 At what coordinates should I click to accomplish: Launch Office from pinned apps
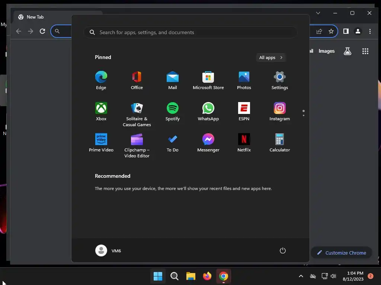click(x=137, y=81)
